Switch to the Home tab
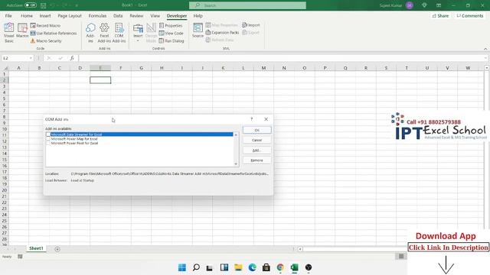This screenshot has height=275, width=490. pos(27,15)
